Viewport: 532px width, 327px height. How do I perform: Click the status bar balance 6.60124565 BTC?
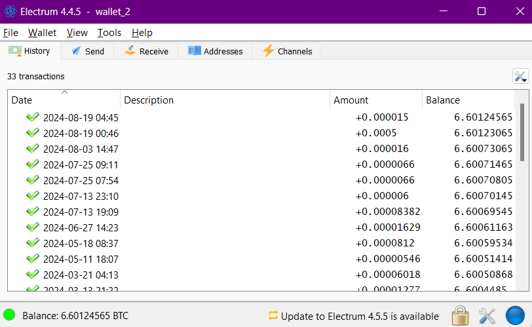tap(75, 316)
